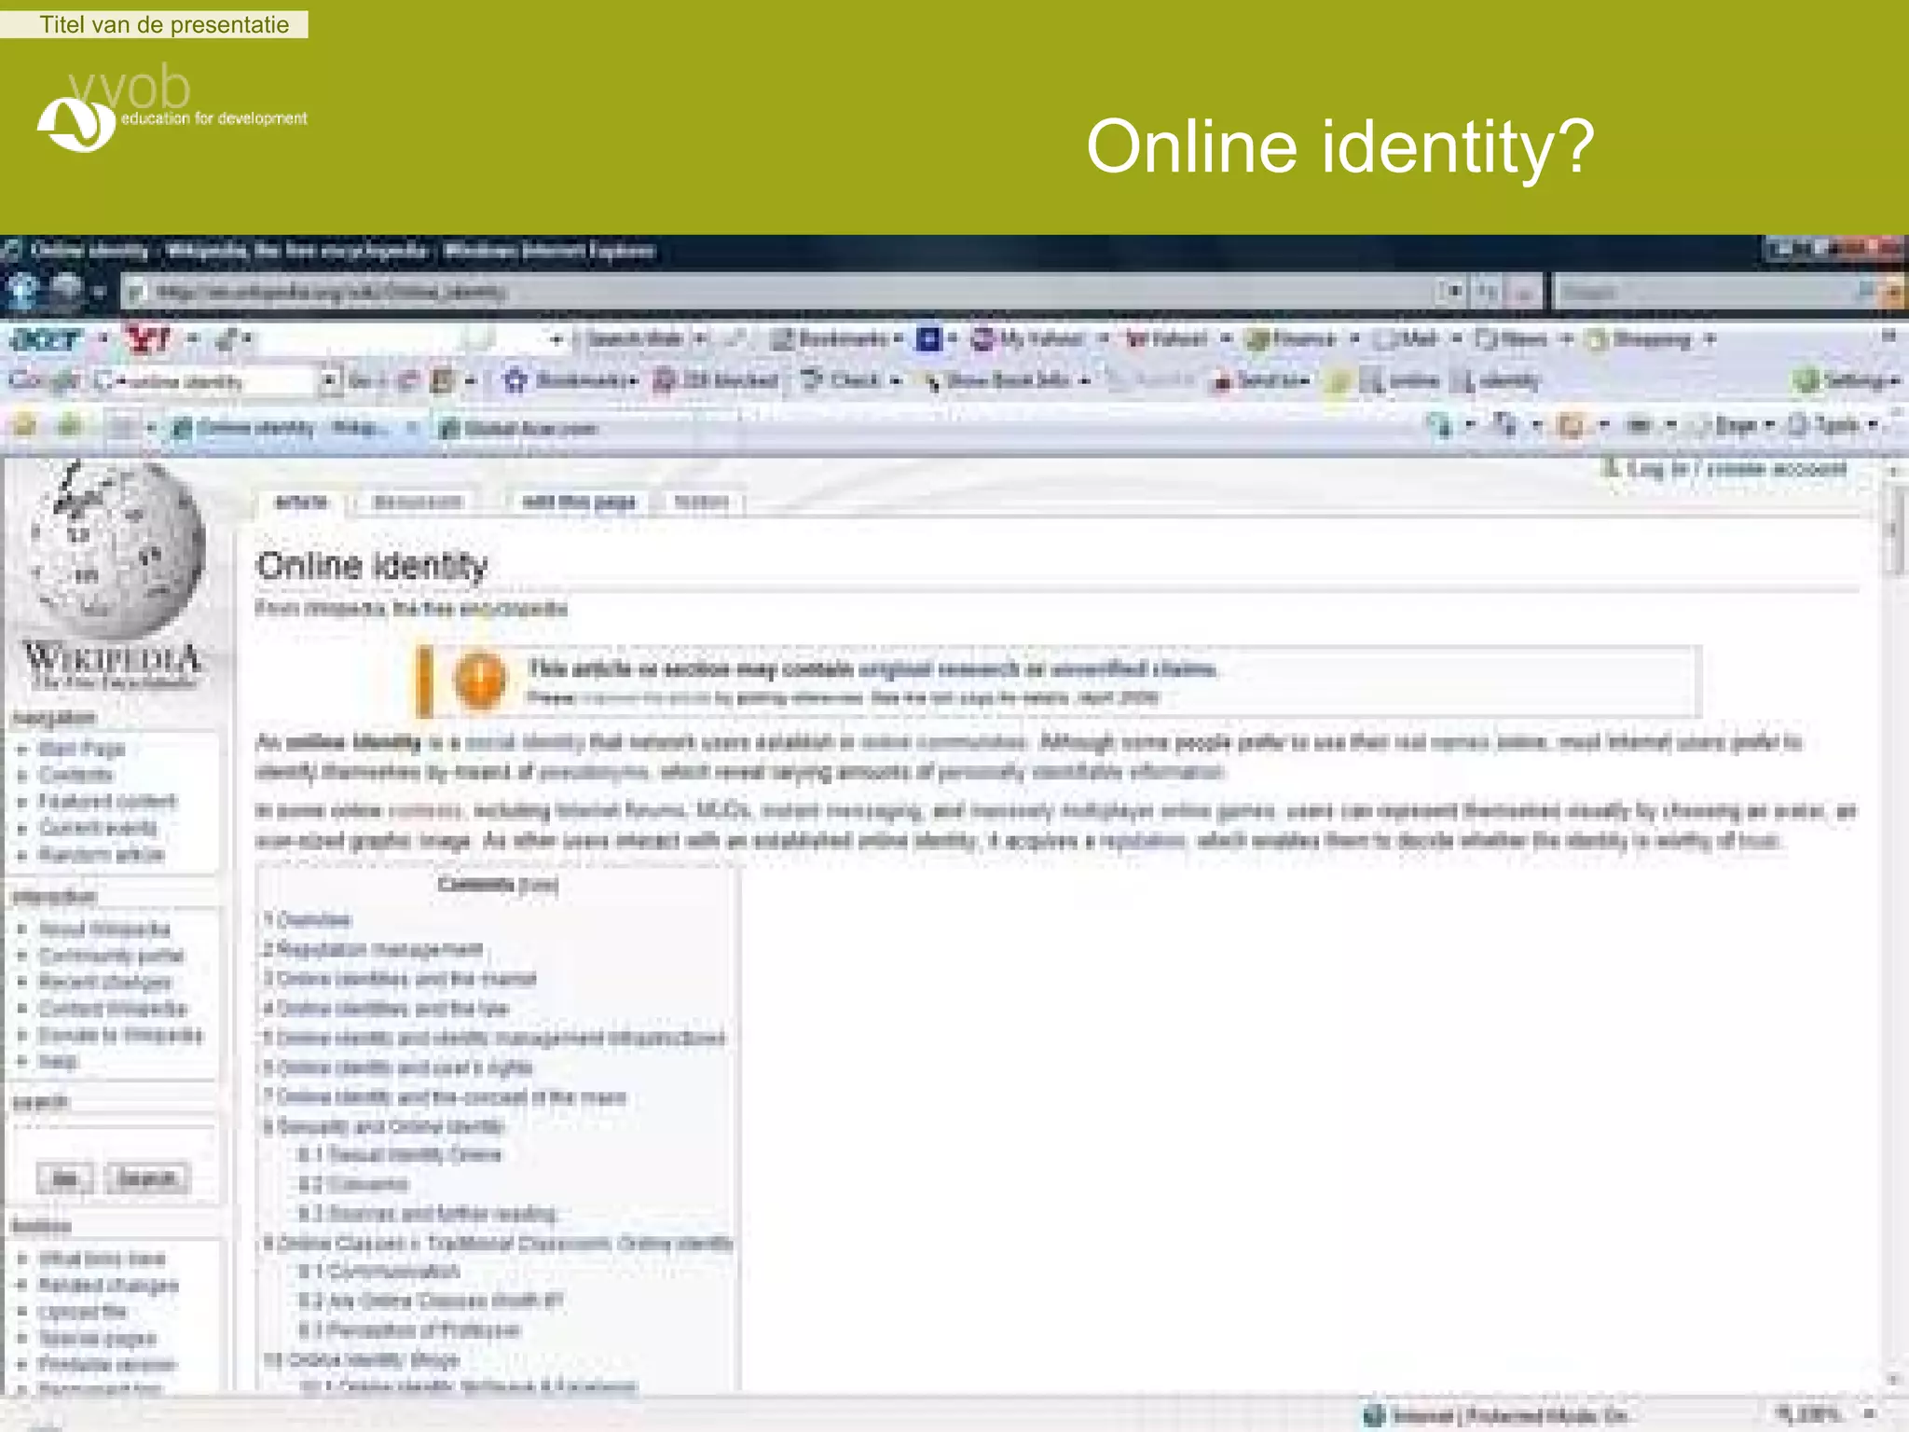Click the Live Search box at top right

click(x=1706, y=293)
